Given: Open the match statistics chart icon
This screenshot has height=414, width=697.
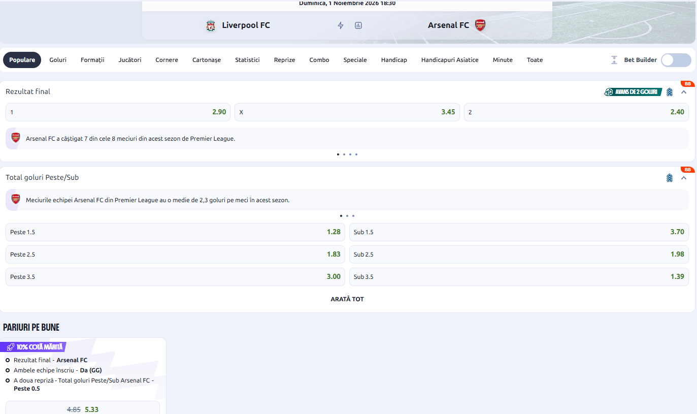Looking at the screenshot, I should [358, 25].
